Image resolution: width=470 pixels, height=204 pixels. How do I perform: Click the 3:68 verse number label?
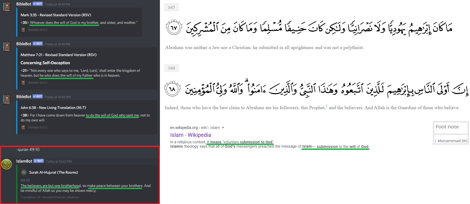(x=171, y=68)
